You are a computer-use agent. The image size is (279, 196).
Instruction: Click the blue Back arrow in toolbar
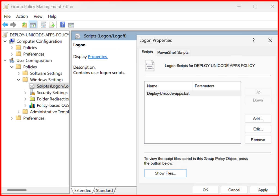coord(5,25)
